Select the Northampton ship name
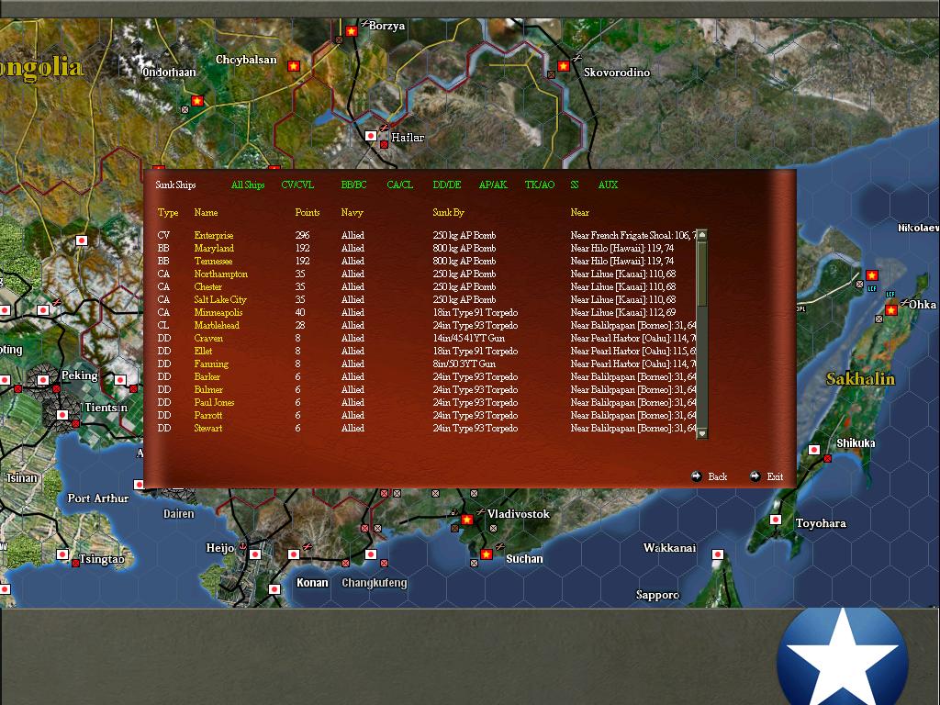The height and width of the screenshot is (705, 940). point(220,274)
